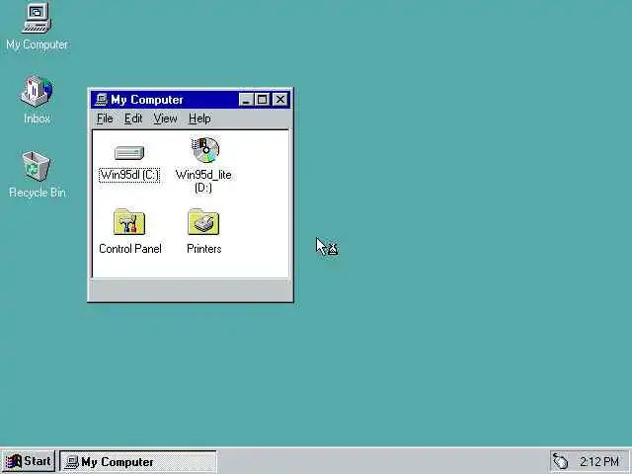Click the mouse icon in system tray

pos(560,461)
